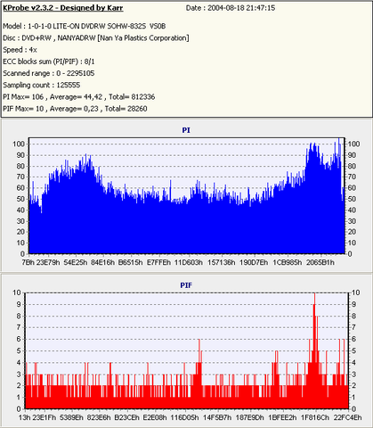The height and width of the screenshot is (428, 373).
Task: Click the PIF Max= 10 statistics line
Action: (75, 109)
